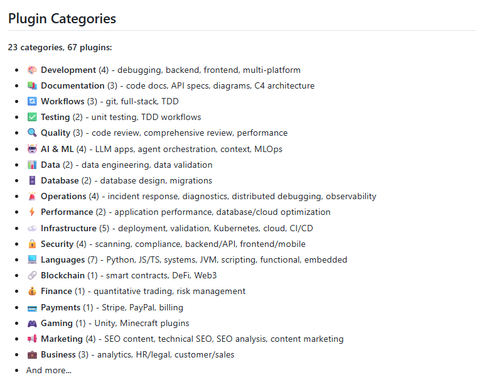Screen dimensions: 484x382
Task: Click the palette icon beside Development
Action: tap(32, 70)
